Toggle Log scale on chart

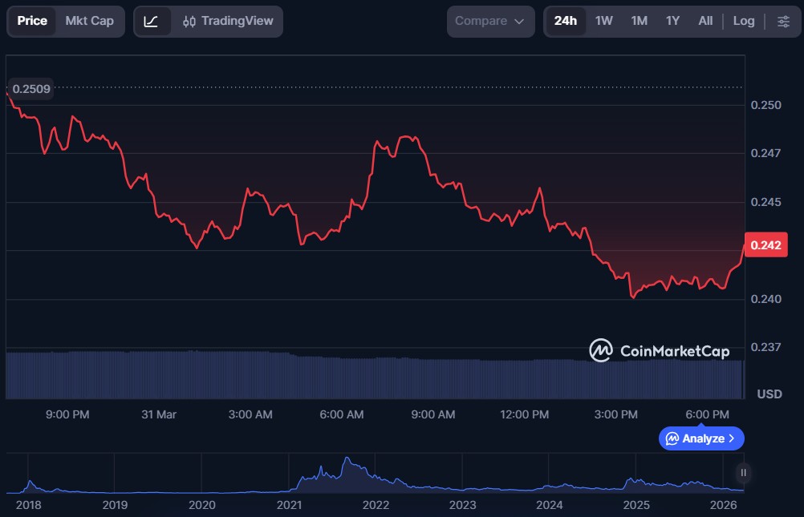pos(743,22)
